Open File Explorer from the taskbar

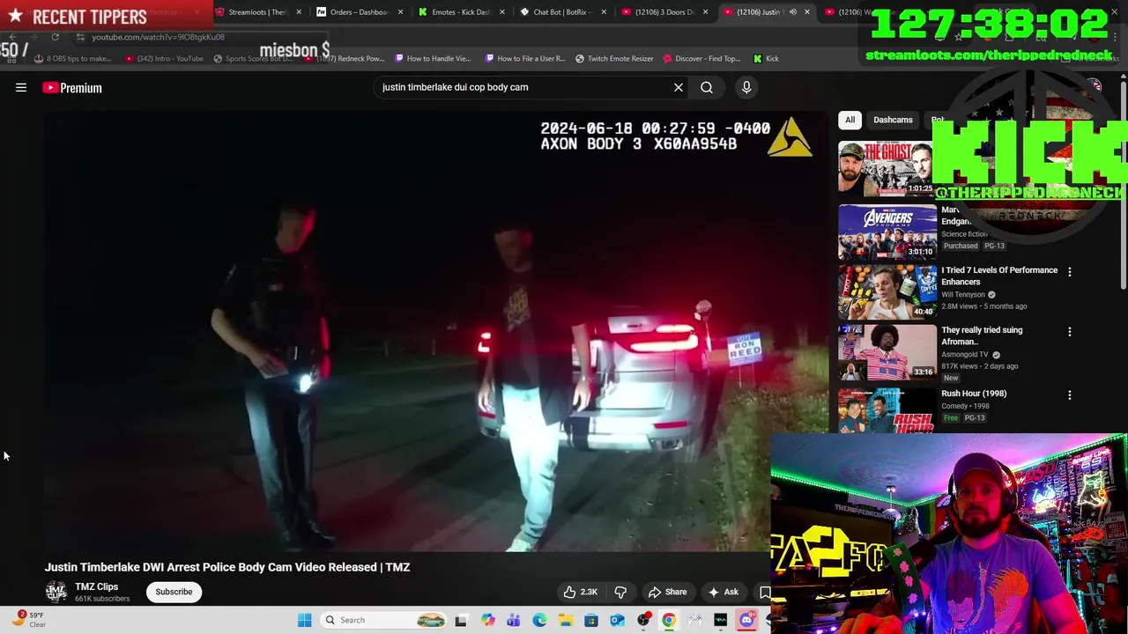click(x=565, y=620)
